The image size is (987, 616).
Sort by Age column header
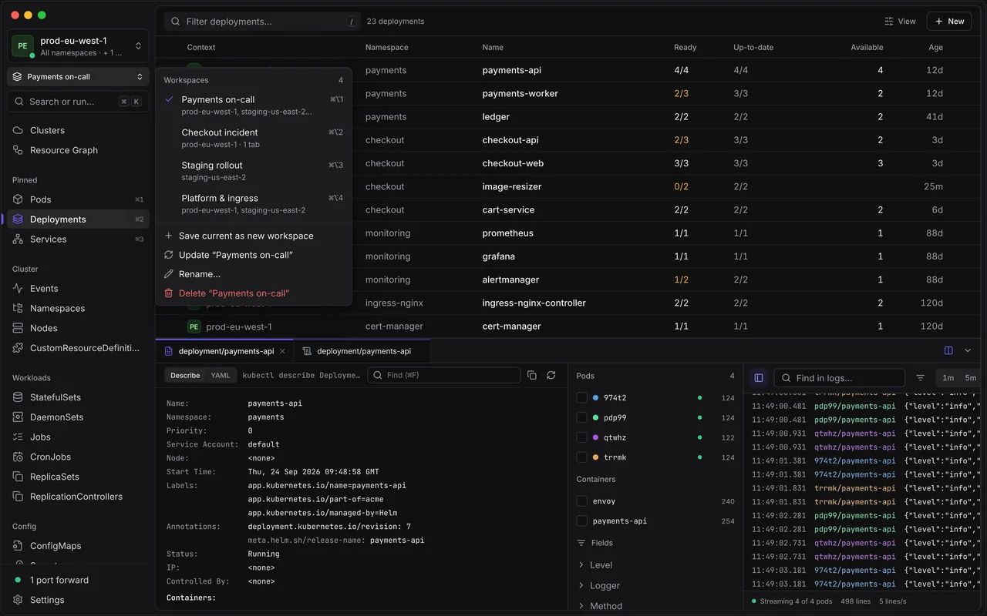(x=935, y=47)
